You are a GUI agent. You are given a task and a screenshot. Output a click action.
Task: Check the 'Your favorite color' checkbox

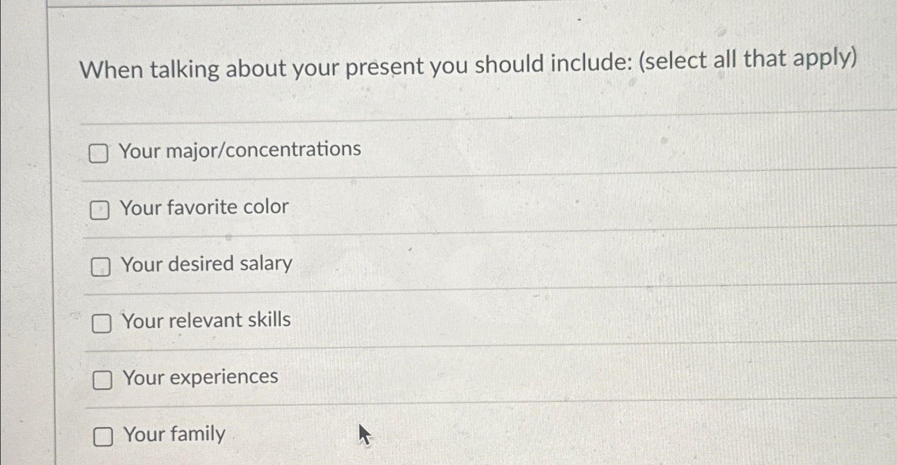click(x=100, y=211)
